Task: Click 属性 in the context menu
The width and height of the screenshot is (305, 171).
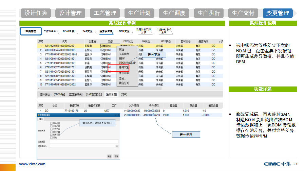Action: coord(121,49)
